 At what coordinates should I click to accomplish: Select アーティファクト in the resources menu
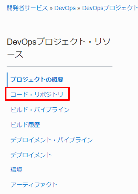click(x=34, y=185)
